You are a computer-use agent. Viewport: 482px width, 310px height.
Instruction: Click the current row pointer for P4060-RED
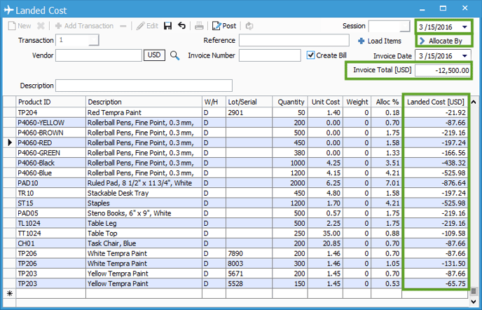point(10,142)
